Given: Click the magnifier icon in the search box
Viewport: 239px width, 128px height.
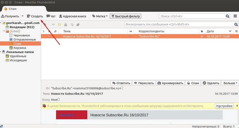Looking at the screenshot, I should pyautogui.click(x=228, y=16).
